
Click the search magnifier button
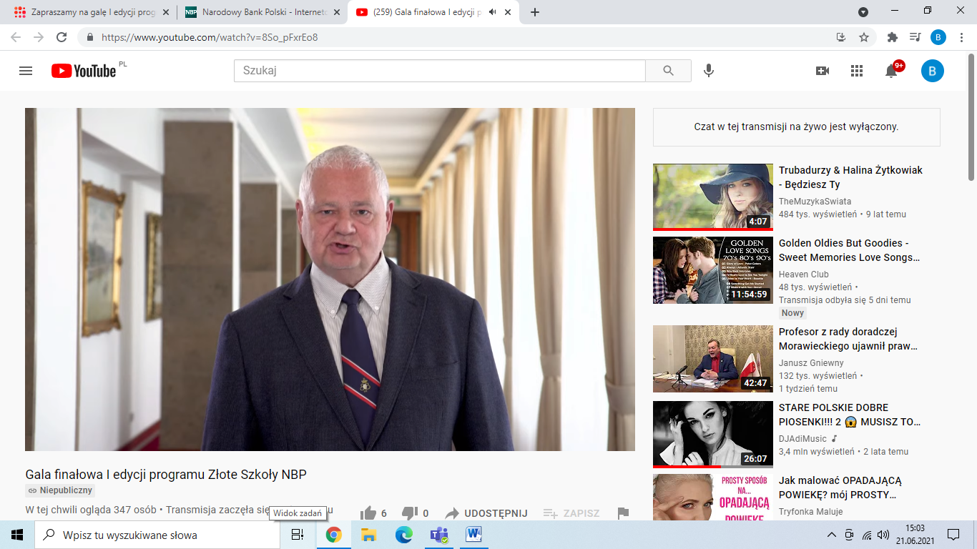pos(668,71)
